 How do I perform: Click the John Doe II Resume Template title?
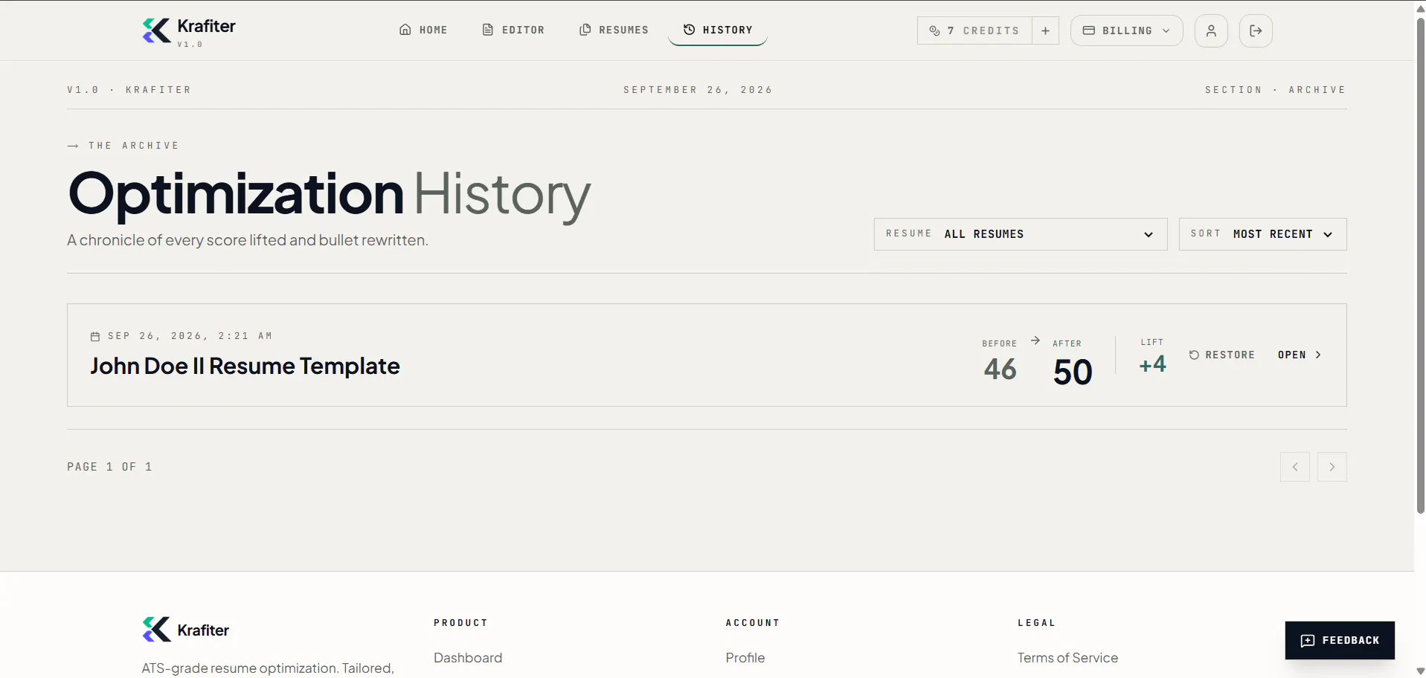coord(245,366)
